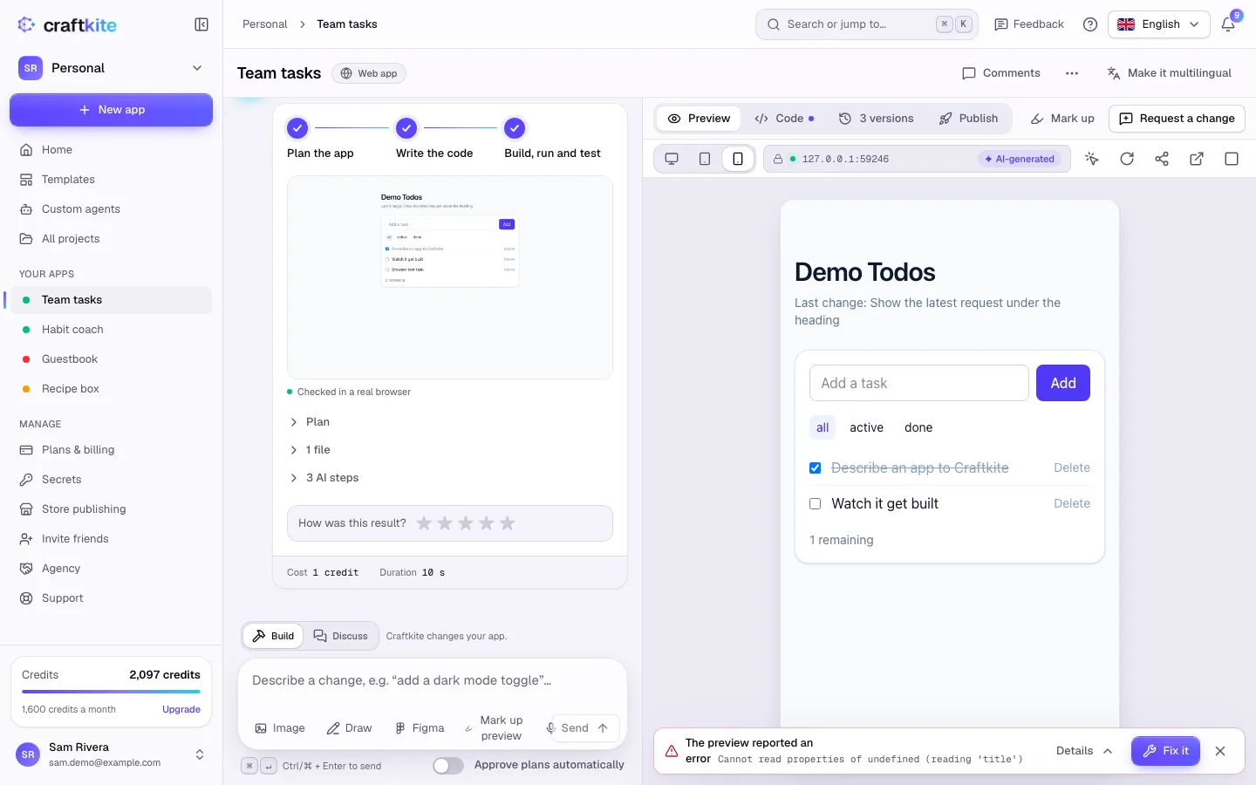The width and height of the screenshot is (1256, 785).
Task: Switch to mobile device preview
Action: click(x=738, y=159)
